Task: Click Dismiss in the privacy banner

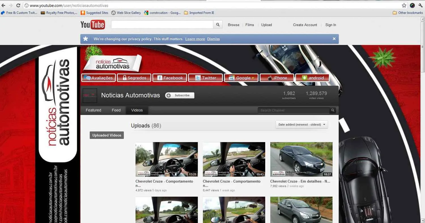Action: (x=213, y=39)
